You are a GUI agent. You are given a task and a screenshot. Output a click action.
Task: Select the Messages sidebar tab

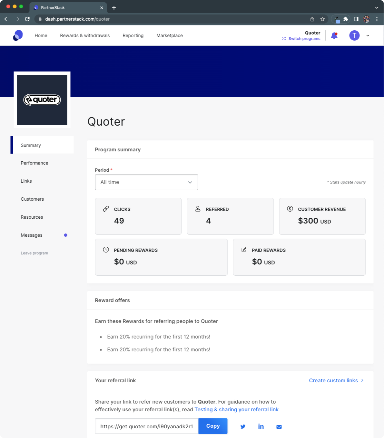point(42,235)
